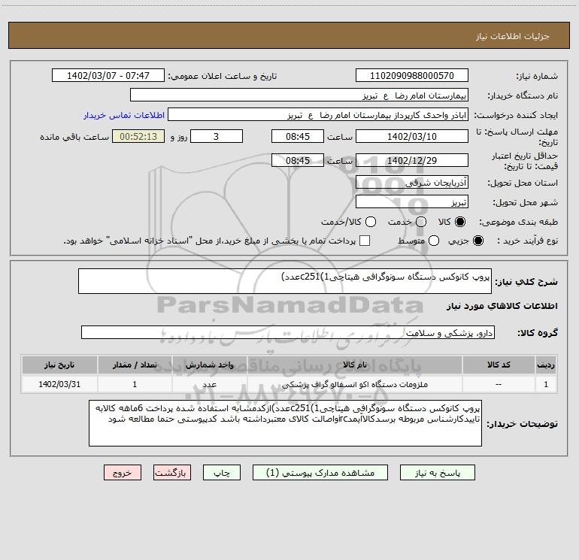Toggle the اسناد خزانه اسلامی payment checkbox
This screenshot has height=560, width=579.
click(x=365, y=241)
